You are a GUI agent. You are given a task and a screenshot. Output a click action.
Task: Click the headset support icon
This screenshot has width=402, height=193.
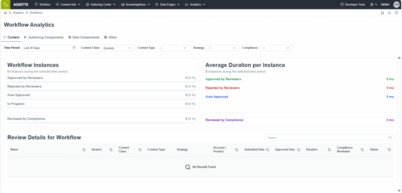click(382, 13)
